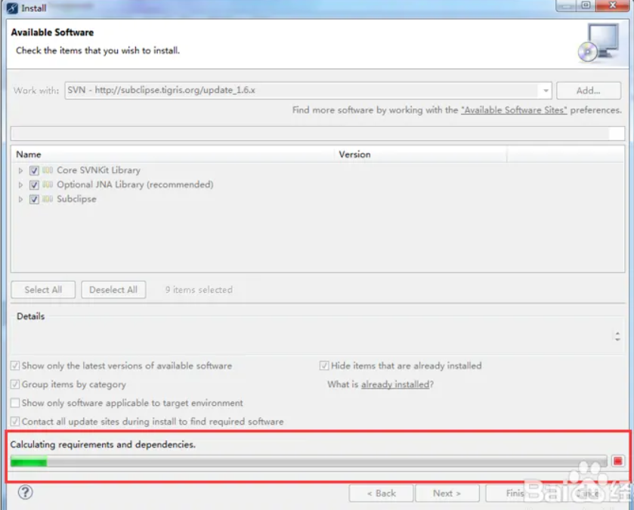Click the Name column header
The width and height of the screenshot is (634, 510).
(172, 154)
